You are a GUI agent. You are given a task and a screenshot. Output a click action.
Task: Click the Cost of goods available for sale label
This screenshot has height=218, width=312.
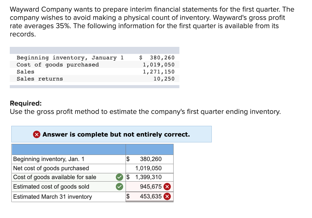click(x=54, y=177)
